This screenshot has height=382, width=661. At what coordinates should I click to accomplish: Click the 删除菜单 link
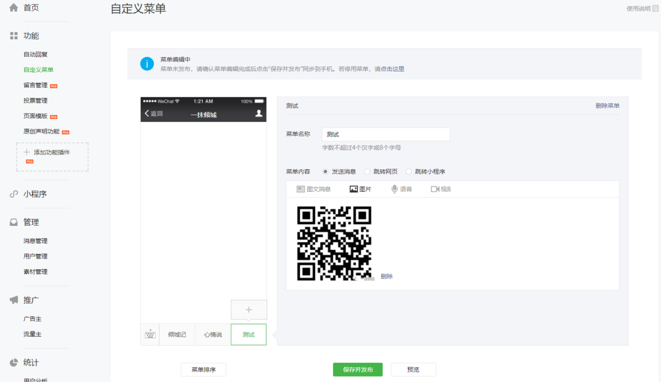pos(608,106)
